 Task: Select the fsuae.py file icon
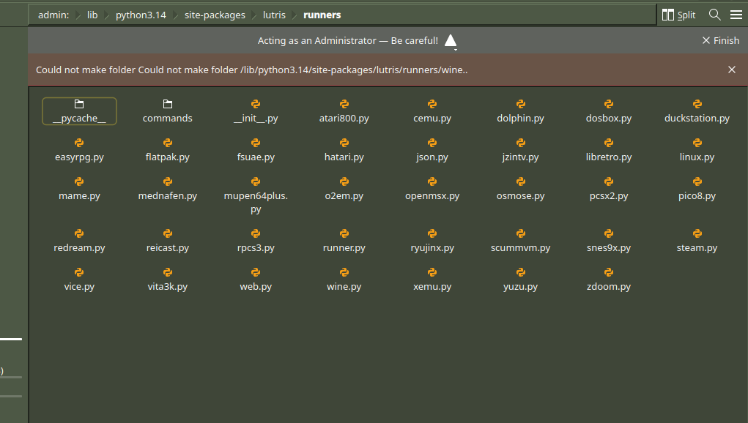256,143
